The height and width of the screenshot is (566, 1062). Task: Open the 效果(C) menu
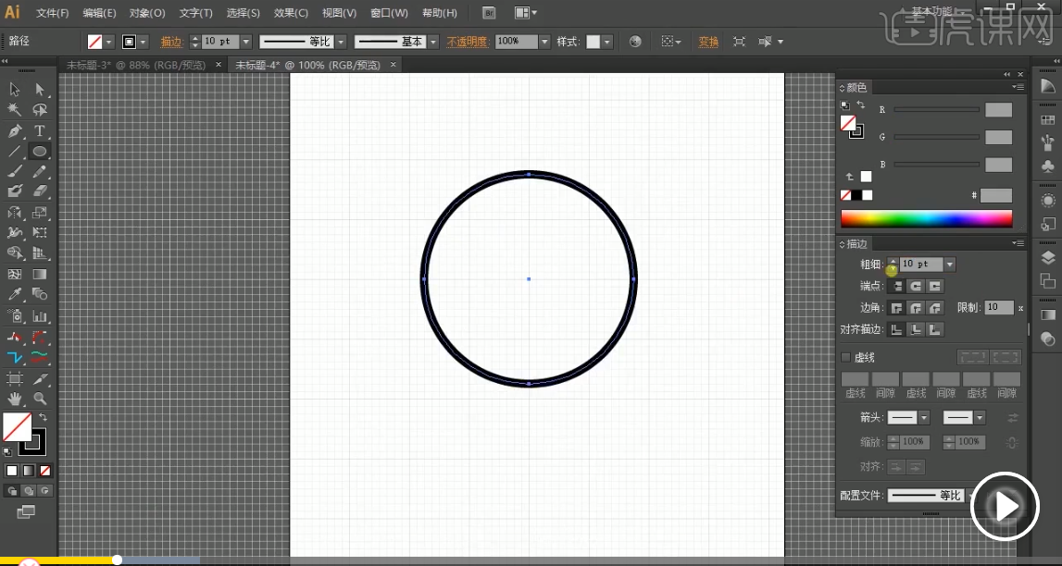point(291,13)
